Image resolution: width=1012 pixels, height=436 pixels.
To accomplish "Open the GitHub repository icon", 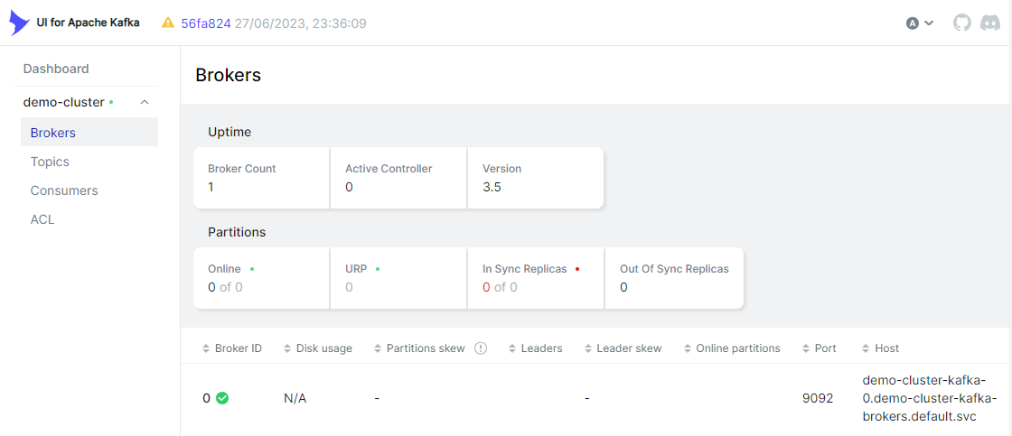I will [x=962, y=23].
